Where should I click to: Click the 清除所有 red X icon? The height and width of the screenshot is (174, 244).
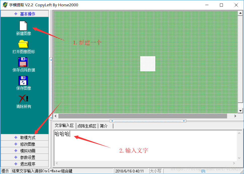tap(23, 99)
